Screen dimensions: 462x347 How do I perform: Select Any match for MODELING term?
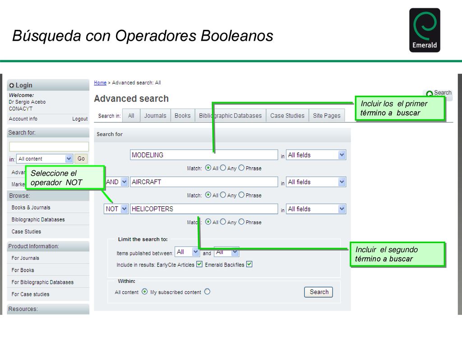click(x=223, y=168)
